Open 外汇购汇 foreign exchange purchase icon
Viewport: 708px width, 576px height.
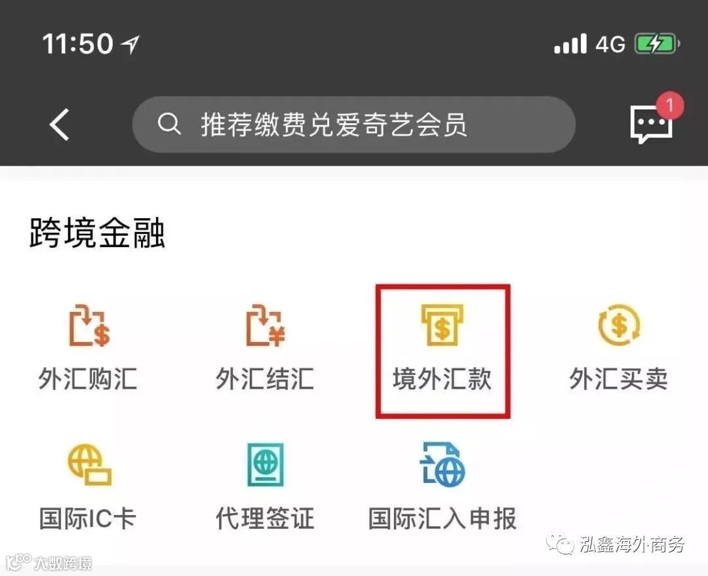89,326
